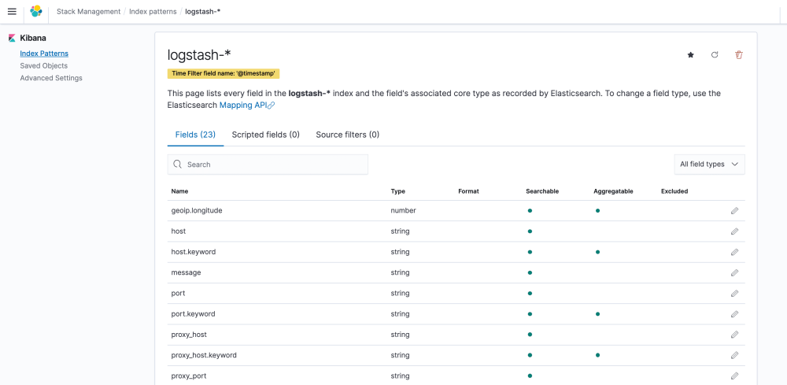The image size is (787, 385).
Task: Click Stack Management breadcrumb
Action: point(88,12)
